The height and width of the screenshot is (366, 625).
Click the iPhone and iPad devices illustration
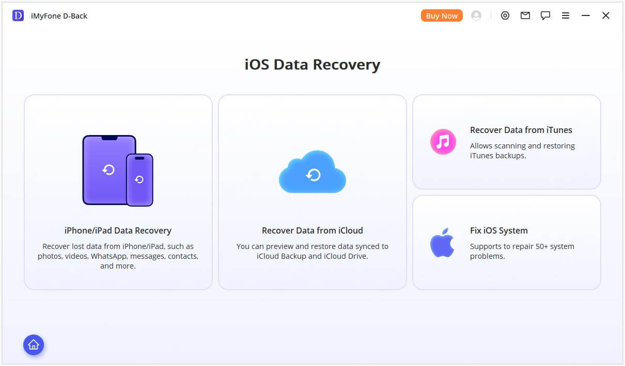118,171
